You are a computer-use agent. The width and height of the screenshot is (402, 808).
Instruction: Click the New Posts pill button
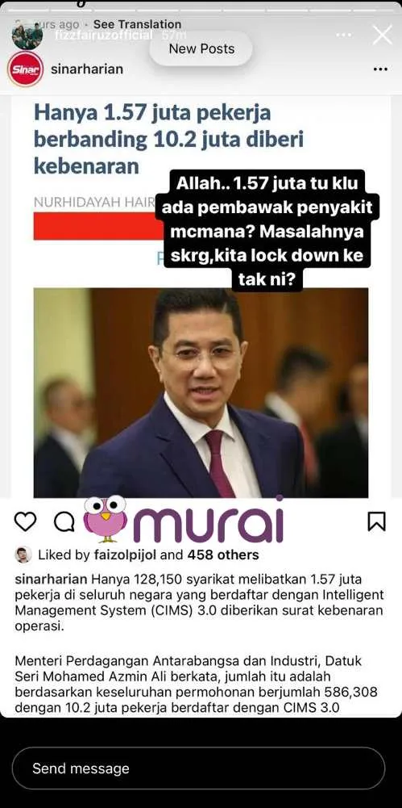point(201,49)
